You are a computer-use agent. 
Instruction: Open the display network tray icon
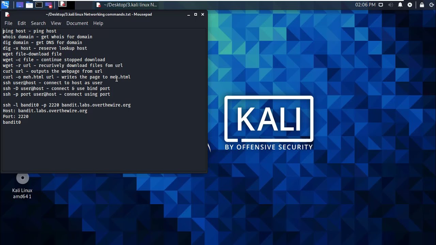pyautogui.click(x=381, y=5)
